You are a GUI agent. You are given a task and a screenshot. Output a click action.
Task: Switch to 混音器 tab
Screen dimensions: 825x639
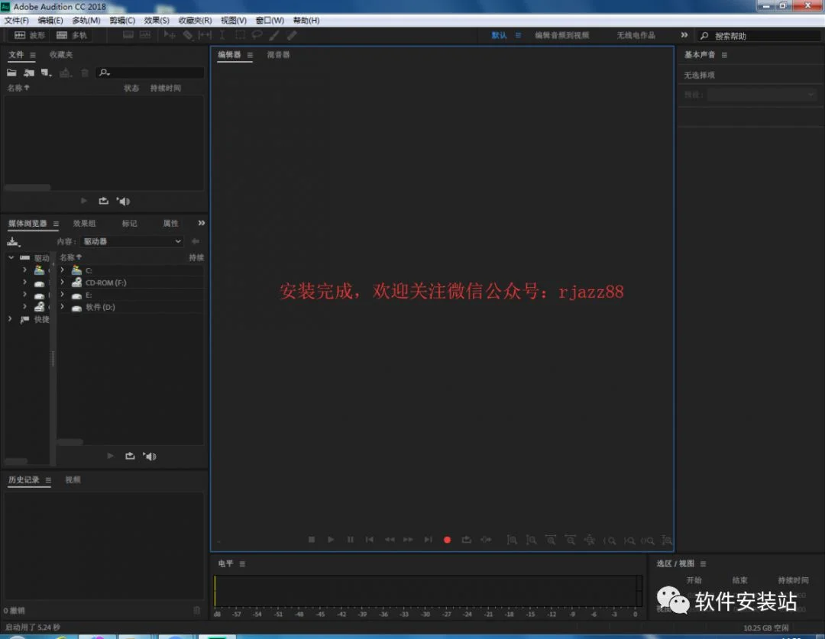[x=278, y=55]
